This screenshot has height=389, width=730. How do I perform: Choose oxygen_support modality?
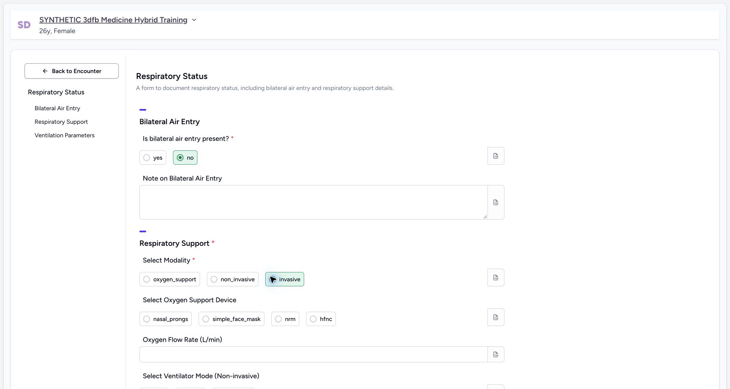[169, 279]
